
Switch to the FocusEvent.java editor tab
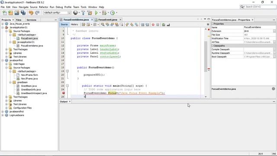[108, 19]
